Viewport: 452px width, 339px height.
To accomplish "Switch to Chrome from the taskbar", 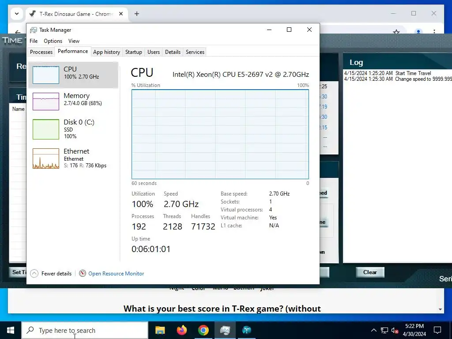I will click(x=203, y=330).
